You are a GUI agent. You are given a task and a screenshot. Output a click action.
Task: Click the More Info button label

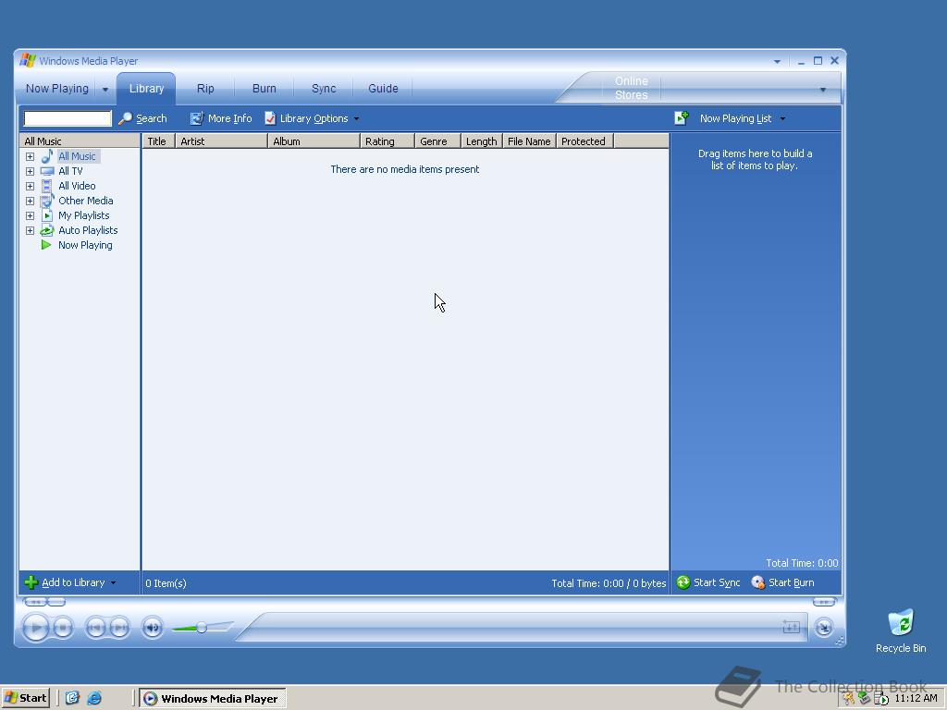229,118
